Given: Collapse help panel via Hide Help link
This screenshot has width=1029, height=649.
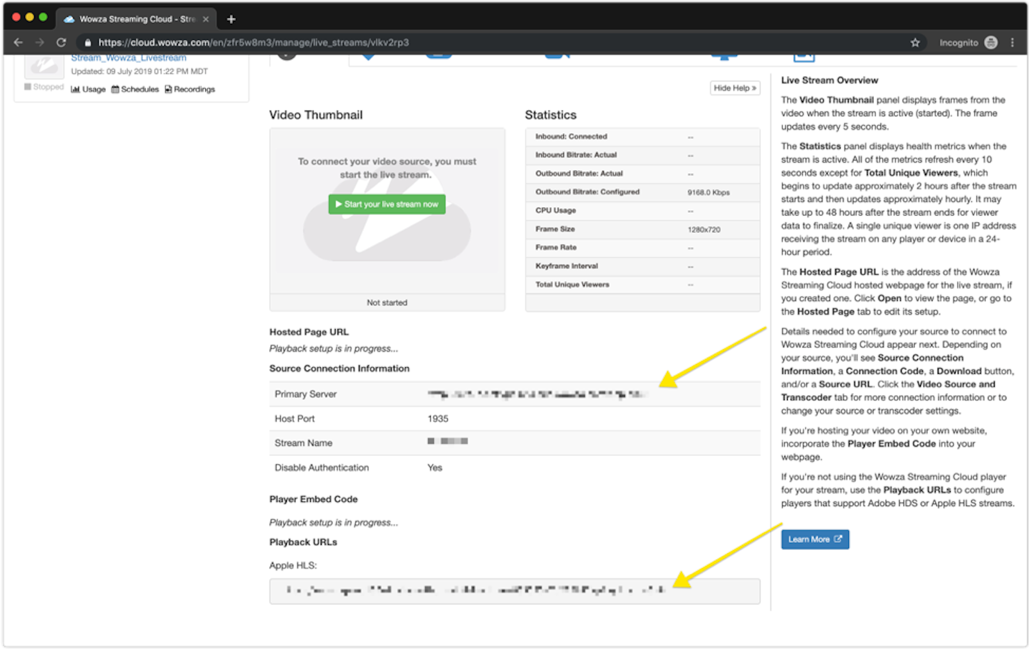Looking at the screenshot, I should point(734,88).
